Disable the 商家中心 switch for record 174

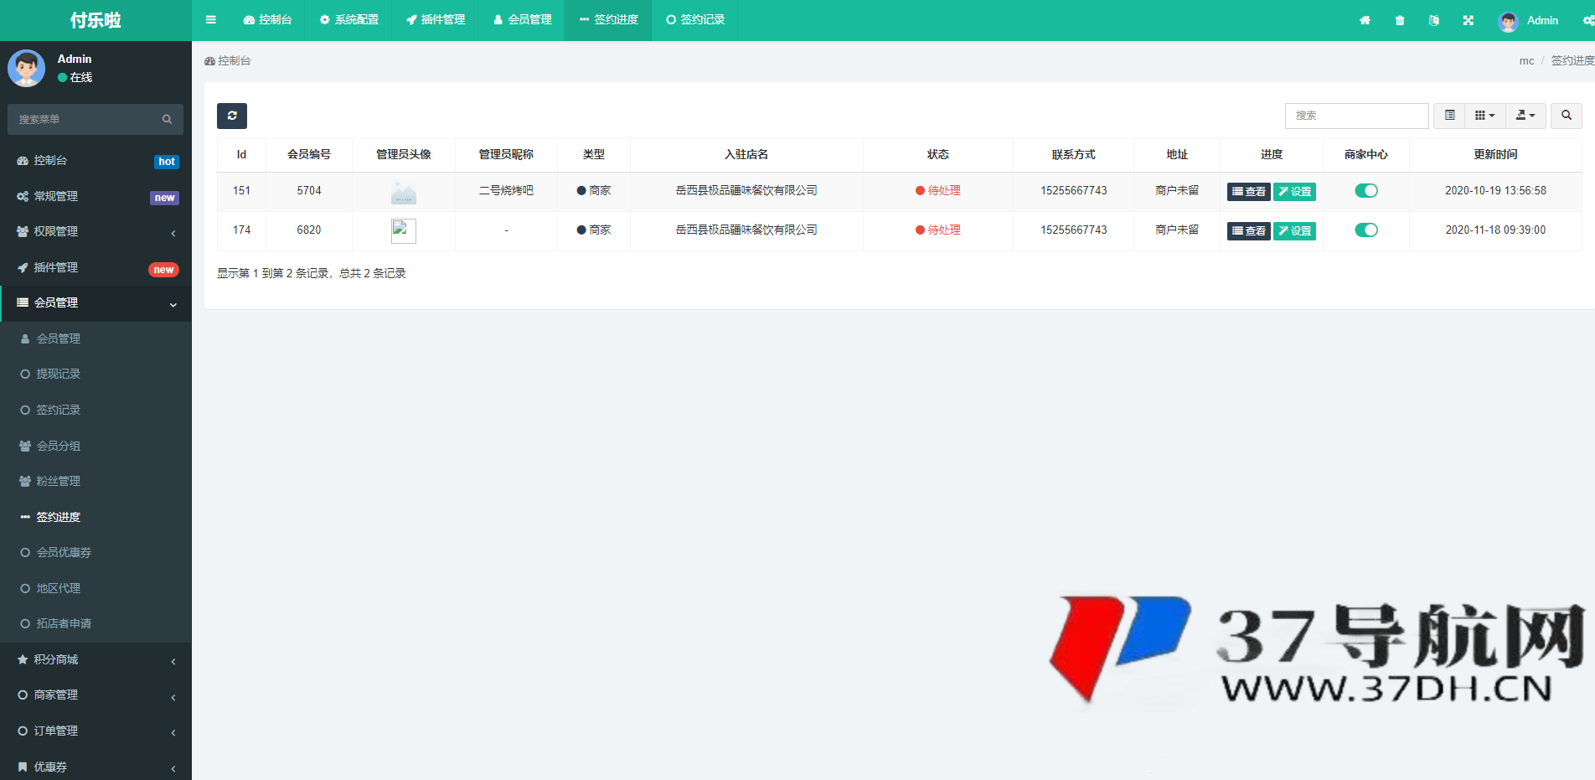[1366, 230]
